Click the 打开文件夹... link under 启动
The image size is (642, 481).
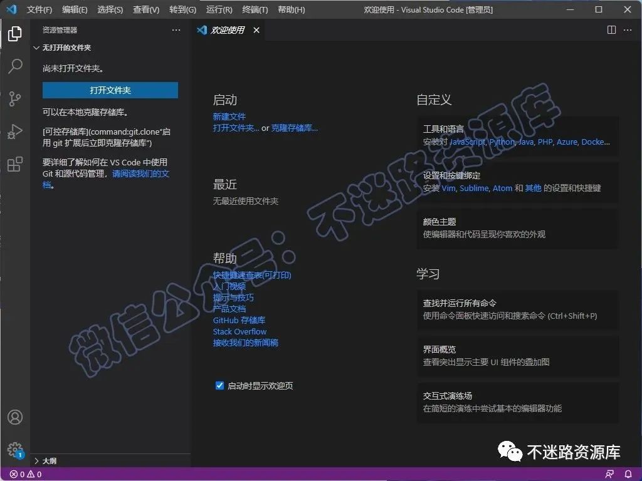click(236, 128)
